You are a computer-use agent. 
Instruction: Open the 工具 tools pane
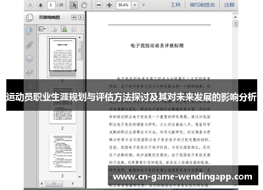pyautogui.click(x=175, y=5)
